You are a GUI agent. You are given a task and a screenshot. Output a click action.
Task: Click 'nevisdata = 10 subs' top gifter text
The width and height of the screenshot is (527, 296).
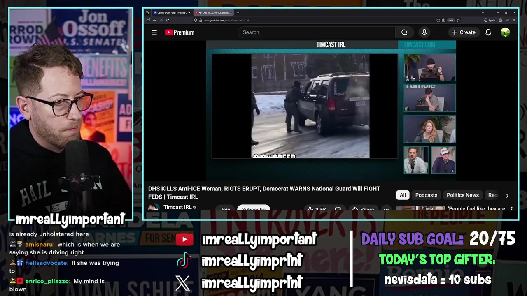438,280
